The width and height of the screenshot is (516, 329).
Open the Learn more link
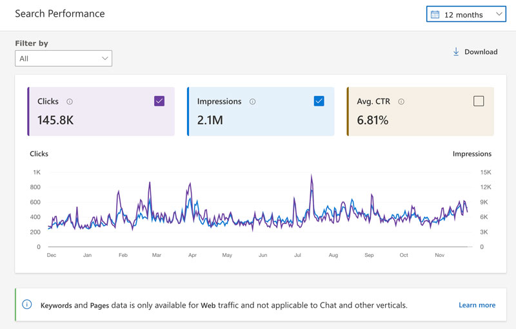tap(477, 305)
